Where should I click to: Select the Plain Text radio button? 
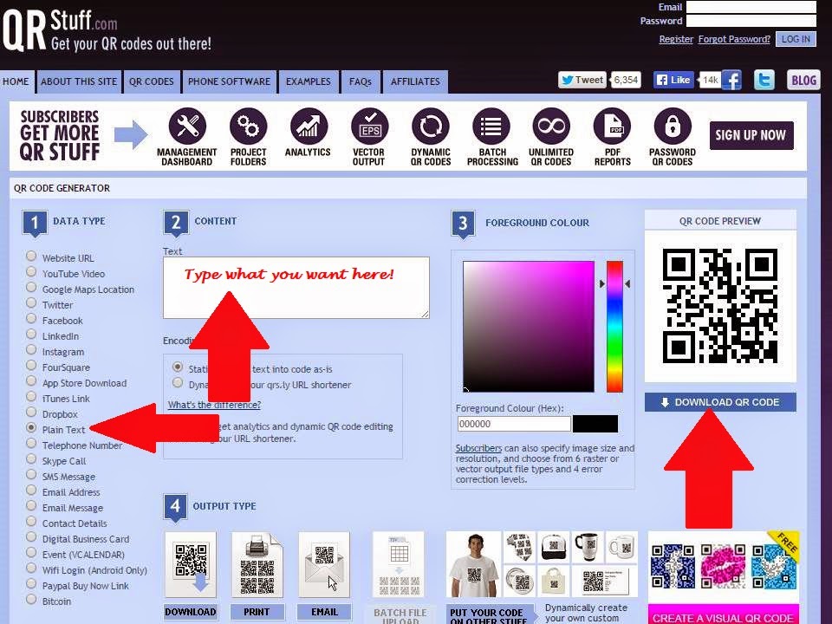[x=31, y=427]
